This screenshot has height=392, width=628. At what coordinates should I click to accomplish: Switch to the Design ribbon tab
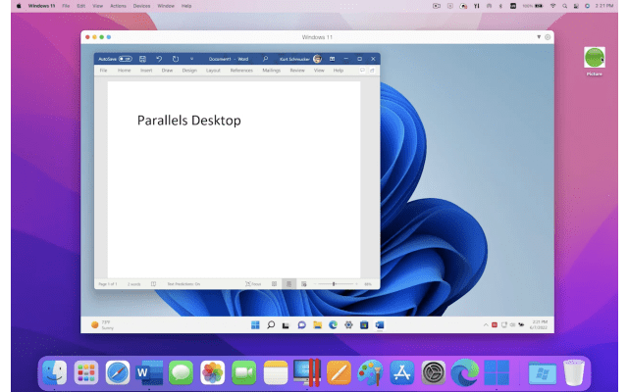coord(189,71)
